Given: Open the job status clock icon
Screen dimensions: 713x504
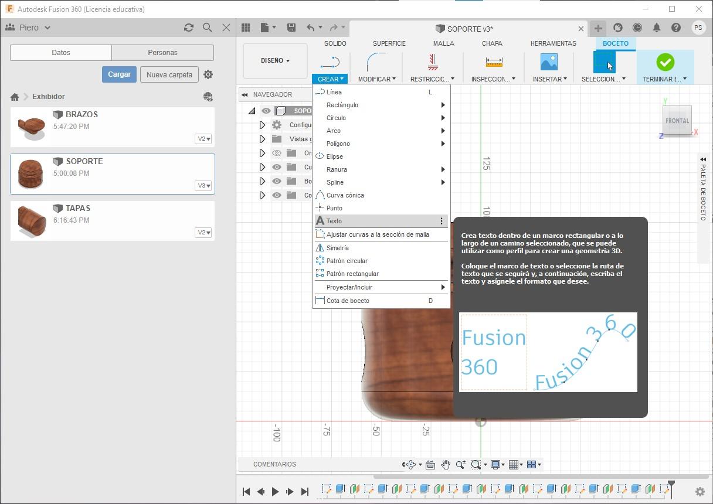Looking at the screenshot, I should [637, 28].
